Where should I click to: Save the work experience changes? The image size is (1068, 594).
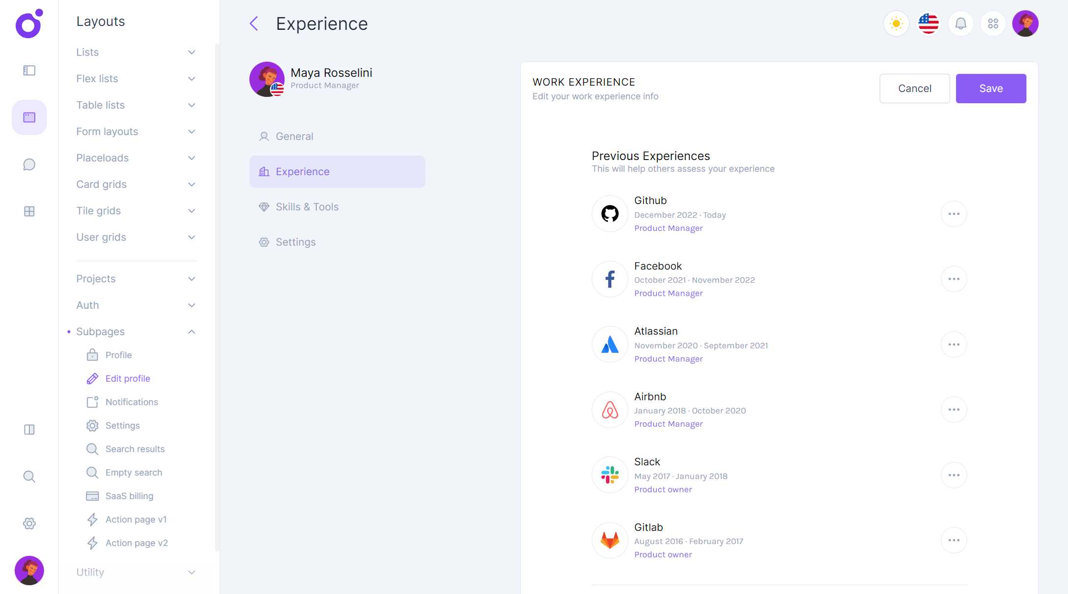coord(991,89)
